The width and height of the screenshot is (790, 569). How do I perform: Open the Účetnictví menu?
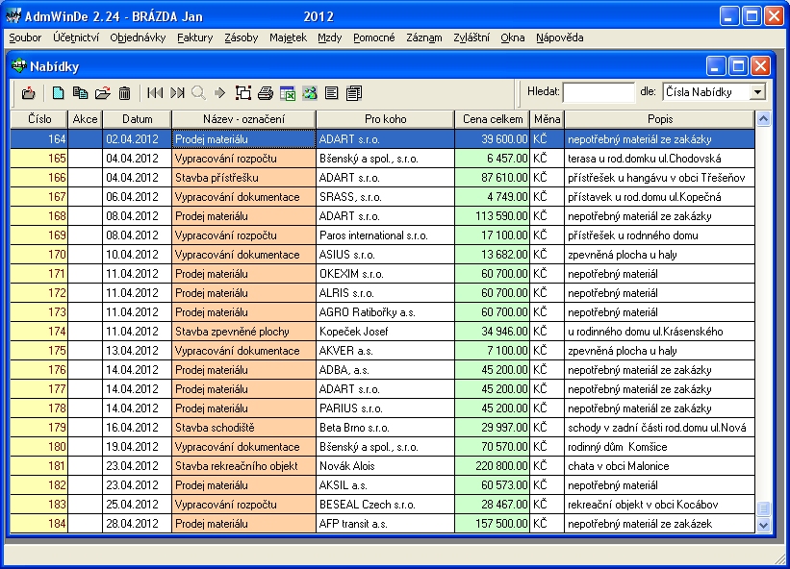click(76, 37)
